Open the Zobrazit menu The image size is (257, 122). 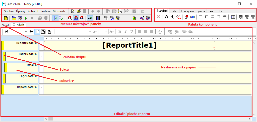[33, 11]
